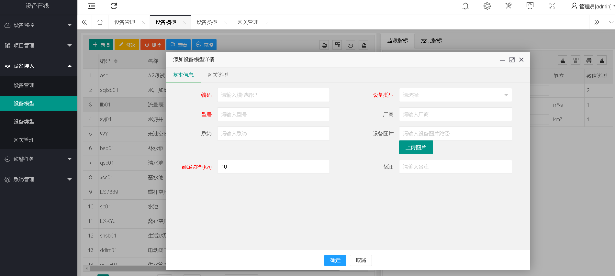Click tray icon left of indicator panel column filter
615x276 pixels.
point(563,60)
